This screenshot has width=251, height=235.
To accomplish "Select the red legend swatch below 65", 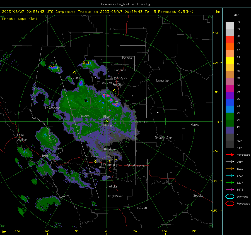I will tap(230, 39).
